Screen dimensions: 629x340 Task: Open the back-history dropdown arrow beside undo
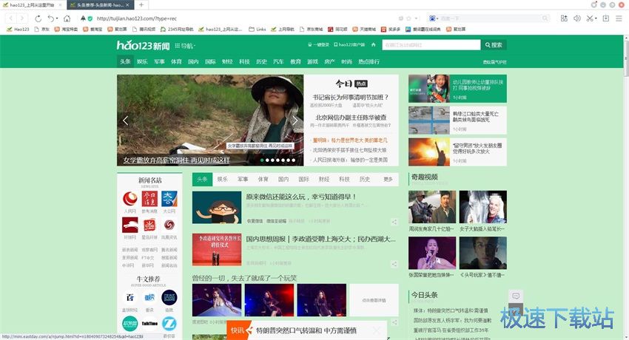tap(57, 18)
